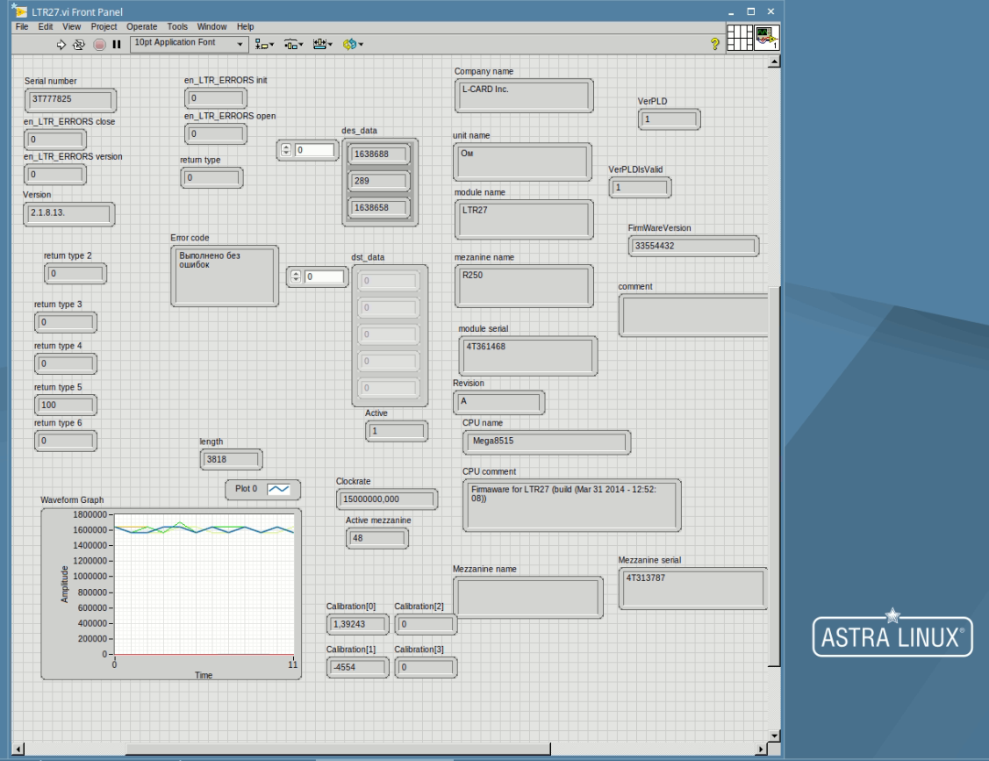Viewport: 989px width, 761px height.
Task: Click the VI icon in corner
Action: (766, 38)
